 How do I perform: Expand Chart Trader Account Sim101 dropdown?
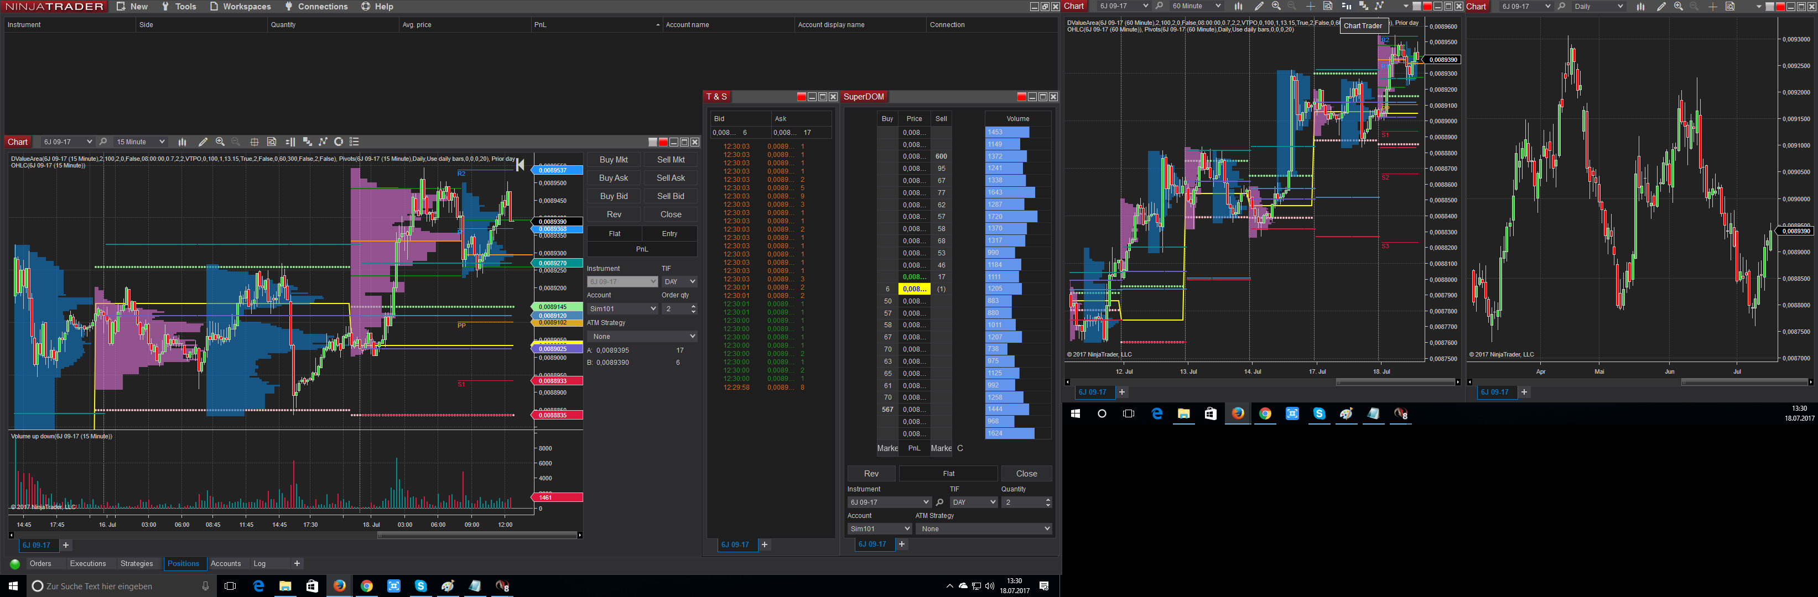click(x=622, y=308)
